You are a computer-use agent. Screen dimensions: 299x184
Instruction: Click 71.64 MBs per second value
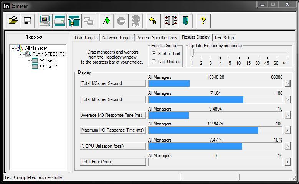point(215,93)
